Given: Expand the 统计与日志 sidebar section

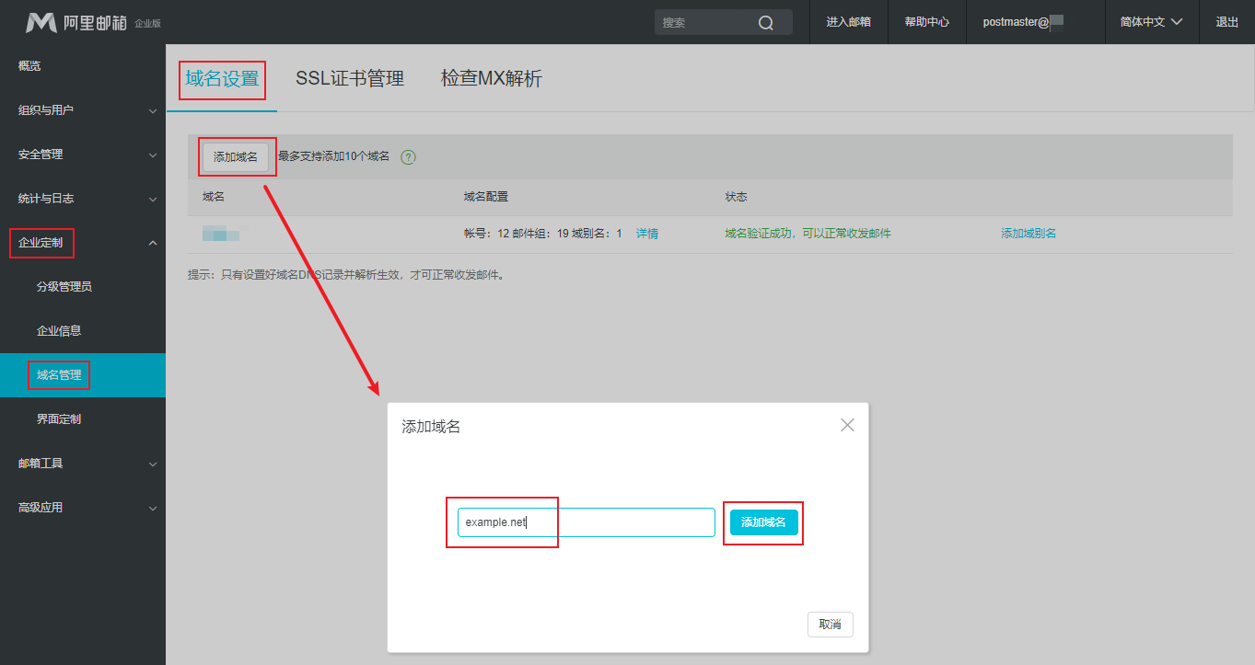Looking at the screenshot, I should (83, 199).
